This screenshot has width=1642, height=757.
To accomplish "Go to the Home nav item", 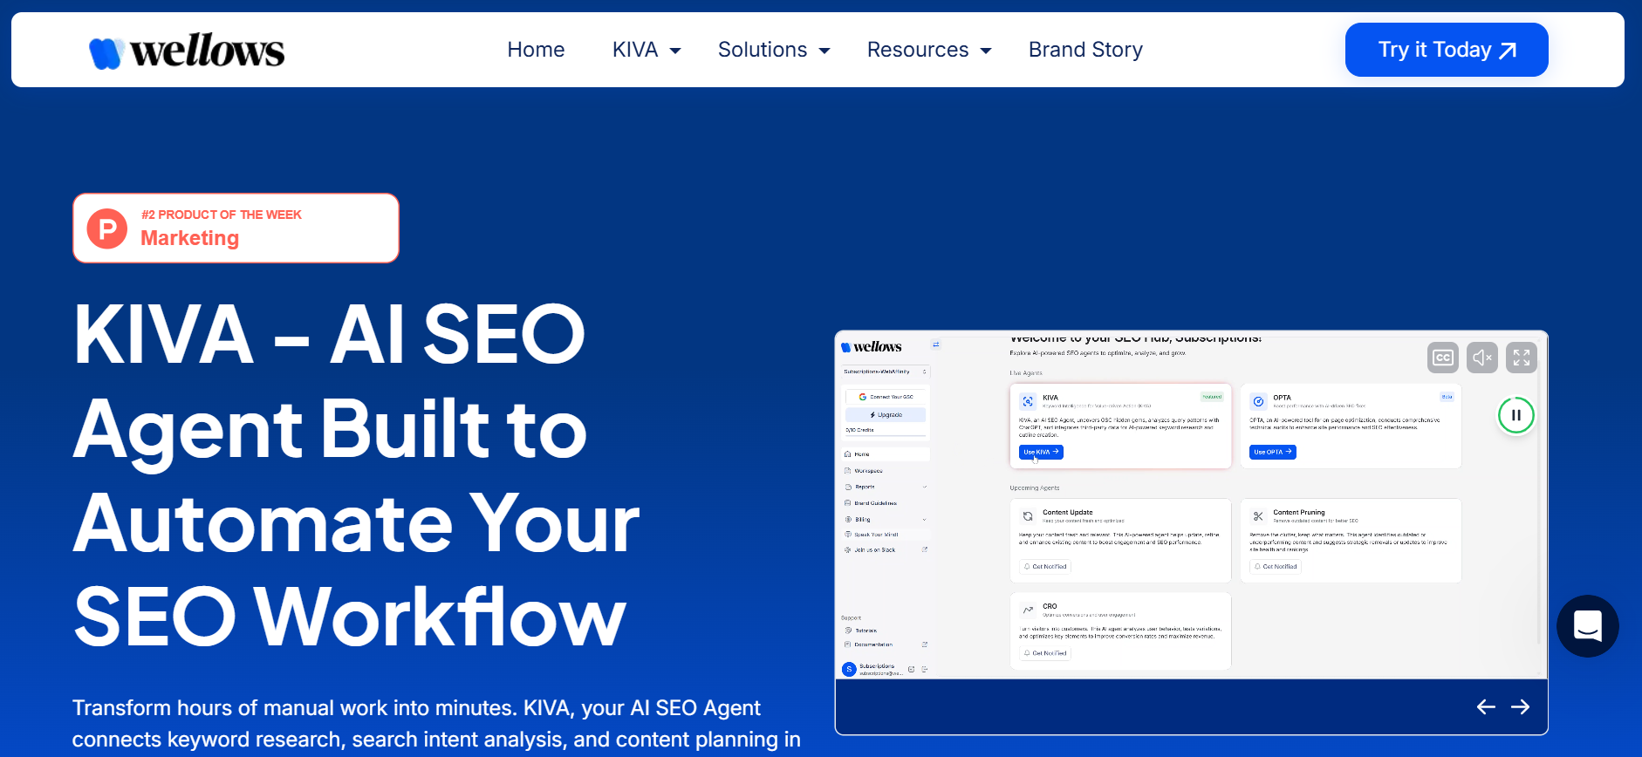I will coord(536,50).
